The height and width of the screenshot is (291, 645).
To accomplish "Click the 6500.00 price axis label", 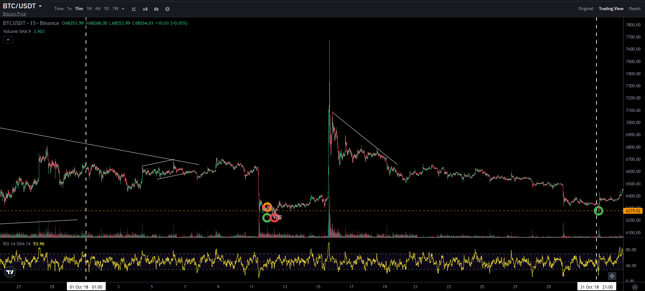I will tap(633, 184).
